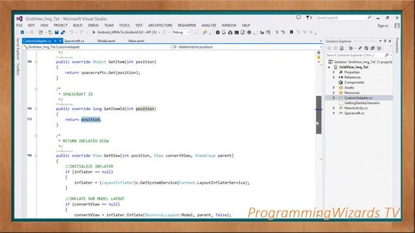Open the Server Explorer side tab
This screenshot has height=233, width=415.
pos(18,49)
